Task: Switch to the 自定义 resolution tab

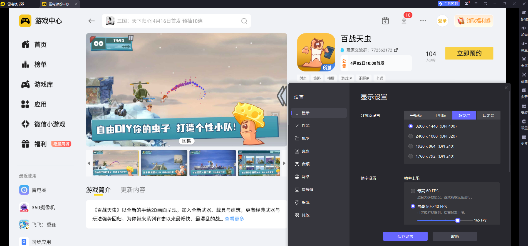Action: click(x=489, y=115)
